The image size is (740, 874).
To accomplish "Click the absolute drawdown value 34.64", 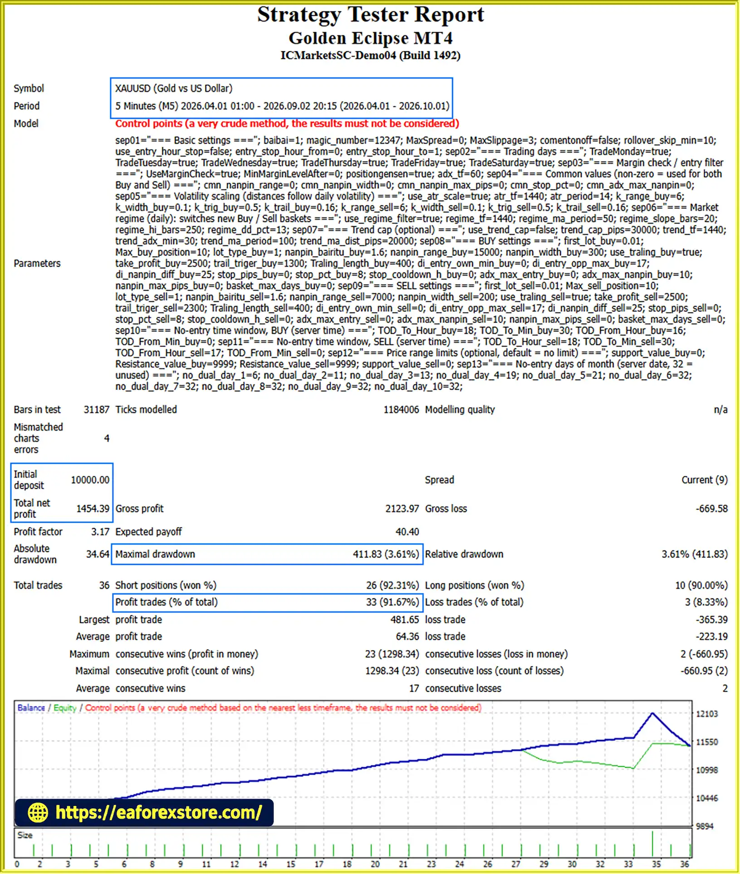I will (x=98, y=554).
